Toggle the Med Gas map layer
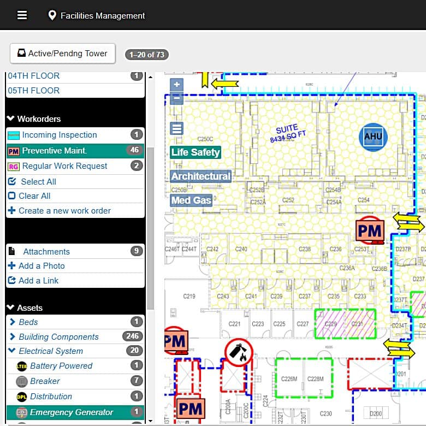Image resolution: width=426 pixels, height=426 pixels. tap(191, 200)
